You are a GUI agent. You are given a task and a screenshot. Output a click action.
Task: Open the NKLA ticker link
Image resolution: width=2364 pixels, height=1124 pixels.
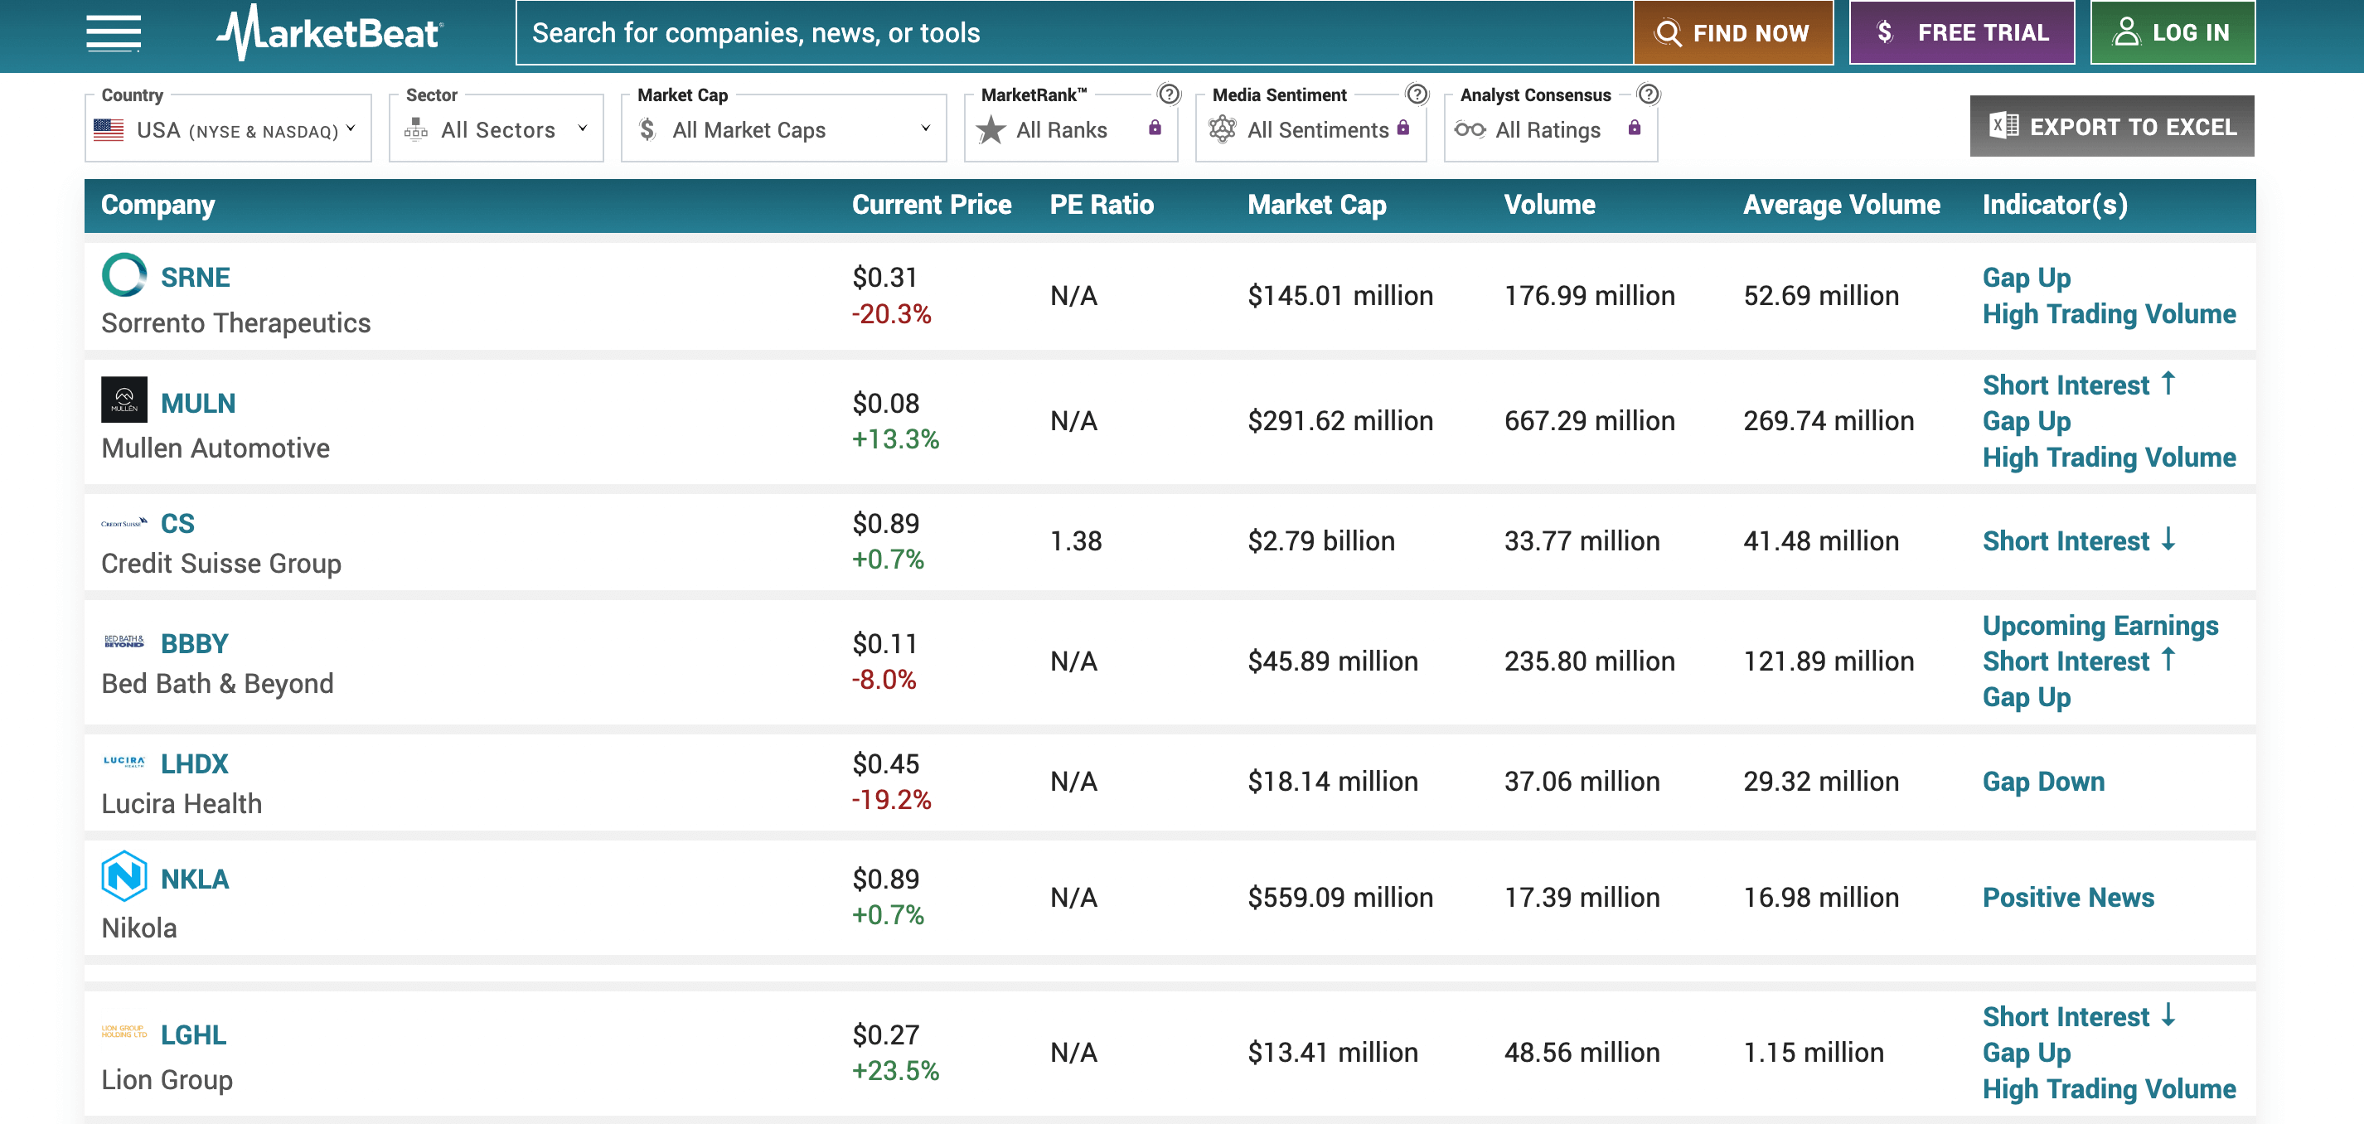tap(195, 879)
